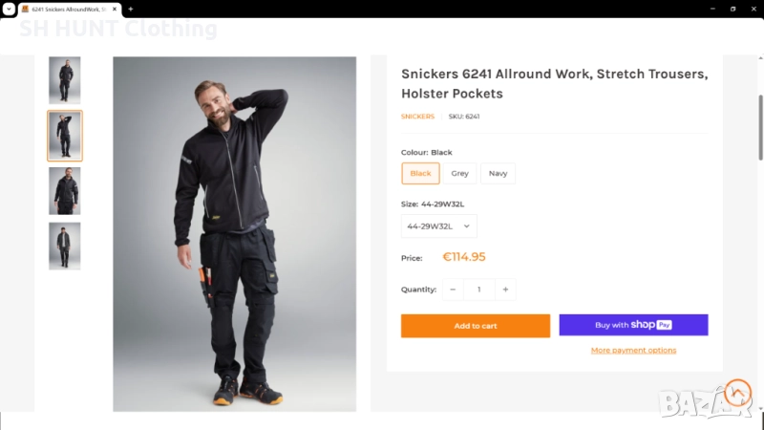The height and width of the screenshot is (430, 764).
Task: Select the first product thumbnail
Action: tap(65, 80)
